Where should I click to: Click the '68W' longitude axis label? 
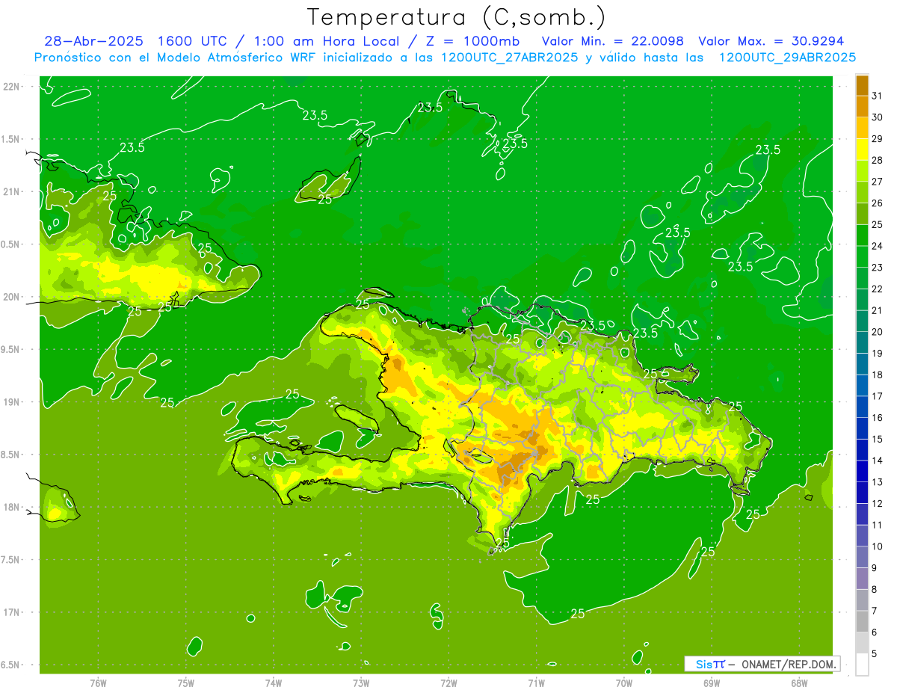pos(799,683)
